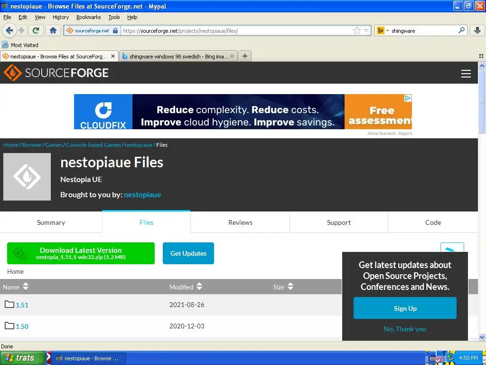
Task: Click the sourceforge.net site identity label
Action: point(92,30)
